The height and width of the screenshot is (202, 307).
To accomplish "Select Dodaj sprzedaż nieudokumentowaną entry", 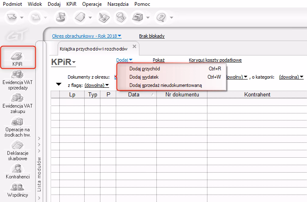I will pyautogui.click(x=172, y=85).
